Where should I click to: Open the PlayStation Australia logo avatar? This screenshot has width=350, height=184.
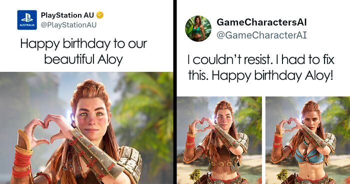[x=27, y=20]
